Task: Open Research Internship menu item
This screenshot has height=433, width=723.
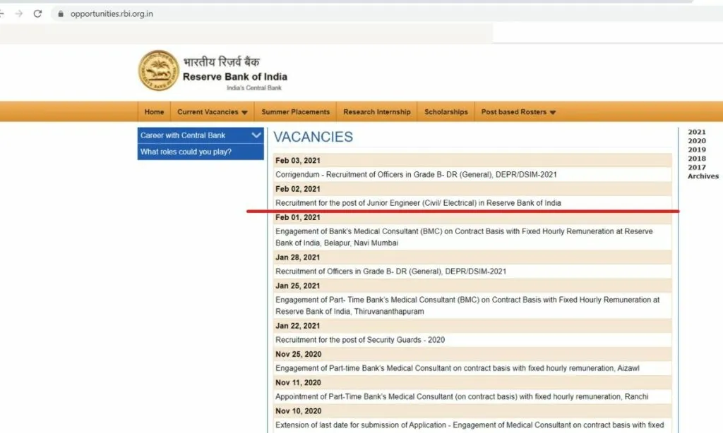Action: 377,112
